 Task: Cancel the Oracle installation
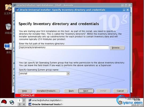(120, 91)
